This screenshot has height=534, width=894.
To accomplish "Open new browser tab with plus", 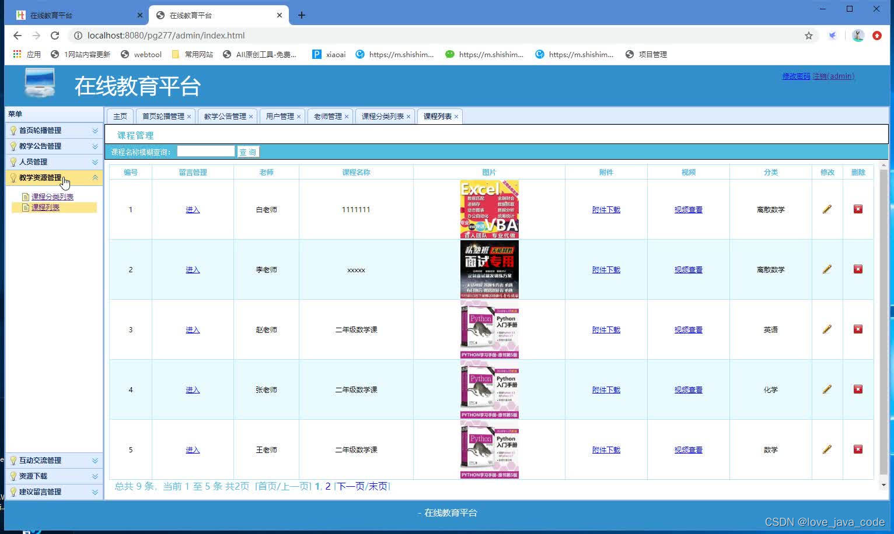I will pos(302,15).
